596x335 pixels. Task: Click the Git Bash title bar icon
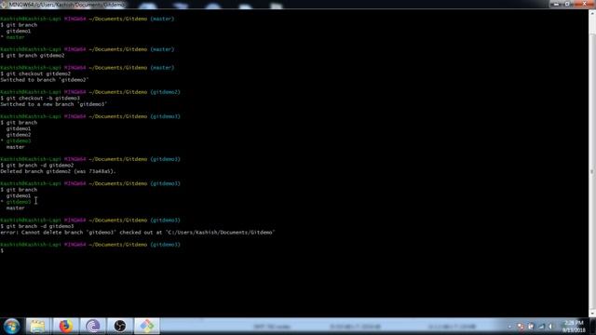click(4, 4)
